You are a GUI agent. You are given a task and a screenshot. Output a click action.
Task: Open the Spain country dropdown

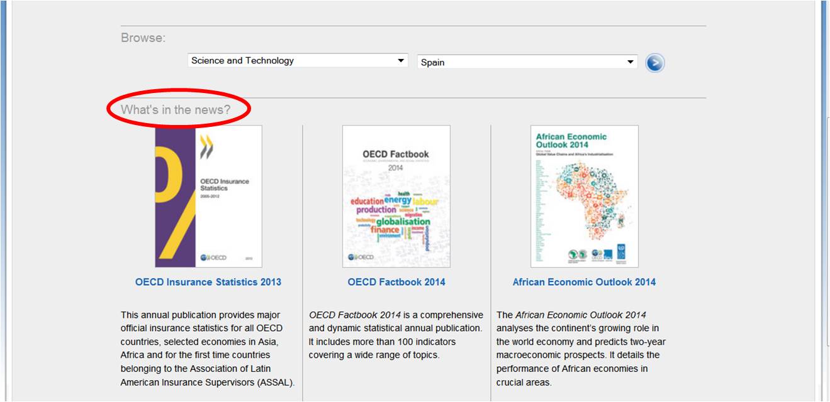click(527, 62)
